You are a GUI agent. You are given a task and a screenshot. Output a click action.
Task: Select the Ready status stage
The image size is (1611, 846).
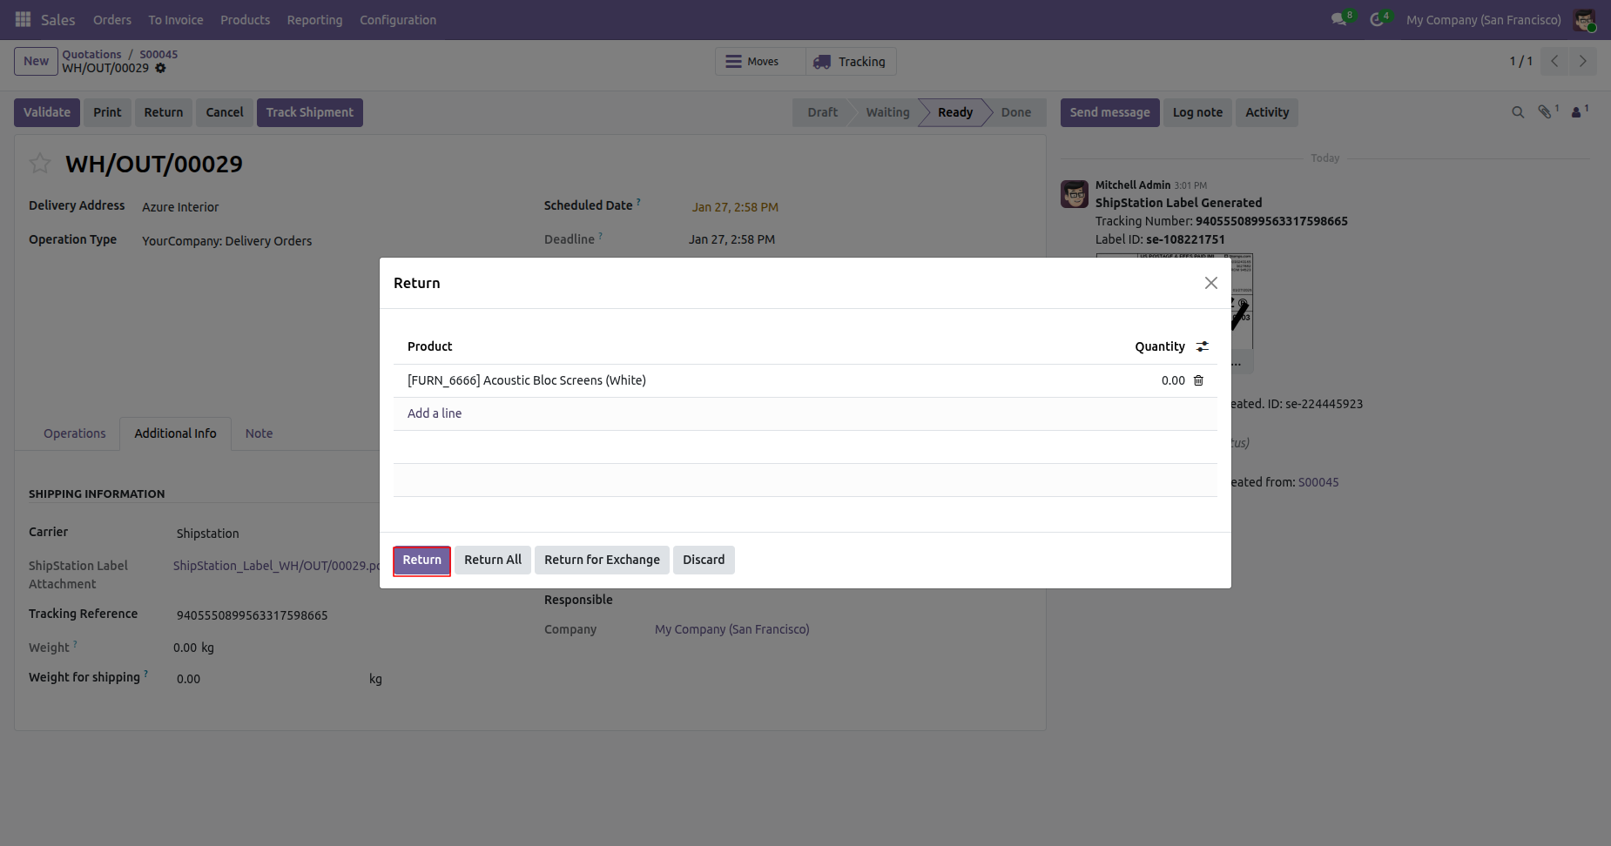click(955, 112)
